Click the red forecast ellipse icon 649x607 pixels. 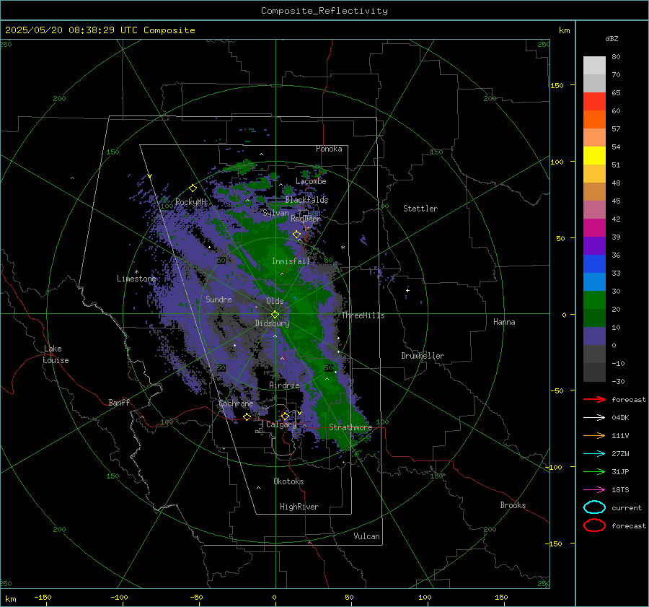[x=594, y=525]
